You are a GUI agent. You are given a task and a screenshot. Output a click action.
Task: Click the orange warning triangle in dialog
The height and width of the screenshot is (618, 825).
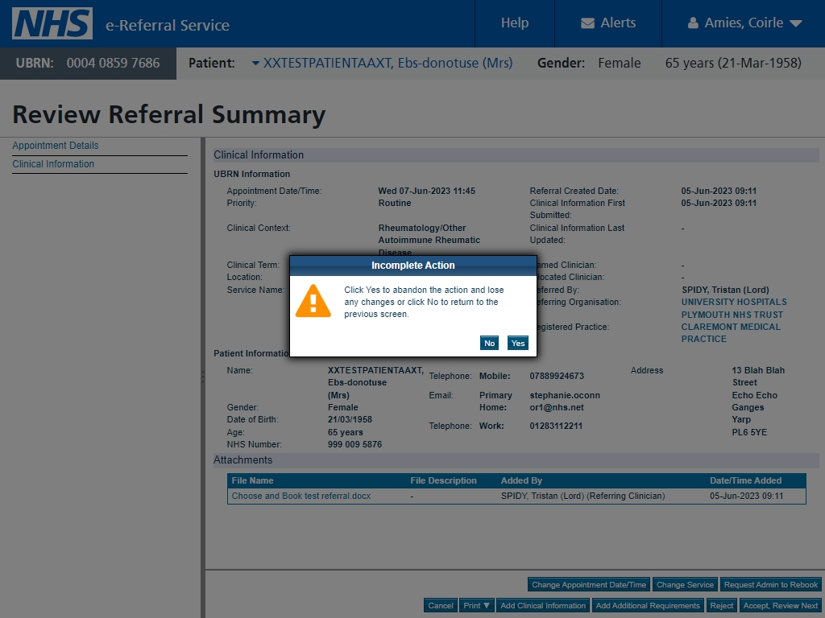pos(313,301)
